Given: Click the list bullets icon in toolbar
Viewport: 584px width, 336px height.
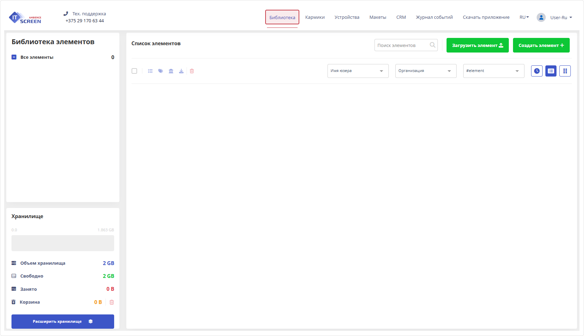Looking at the screenshot, I should (150, 71).
